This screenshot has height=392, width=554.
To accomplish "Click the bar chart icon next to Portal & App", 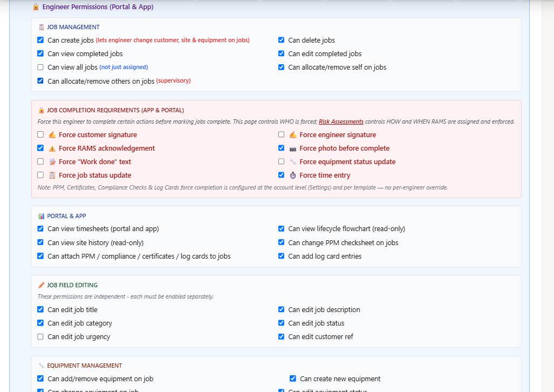I will pos(42,216).
